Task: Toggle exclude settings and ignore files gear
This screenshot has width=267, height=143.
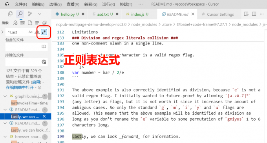Action: point(44,62)
